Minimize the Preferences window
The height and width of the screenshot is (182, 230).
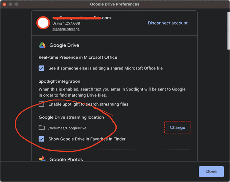pyautogui.click(x=10, y=4)
